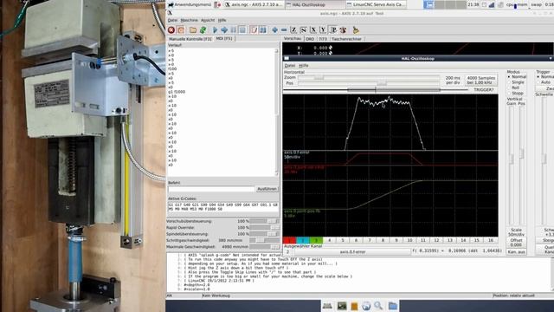Viewport: 554px width, 312px height.
Task: Open web browser globe icon in dock
Action: 366,306
